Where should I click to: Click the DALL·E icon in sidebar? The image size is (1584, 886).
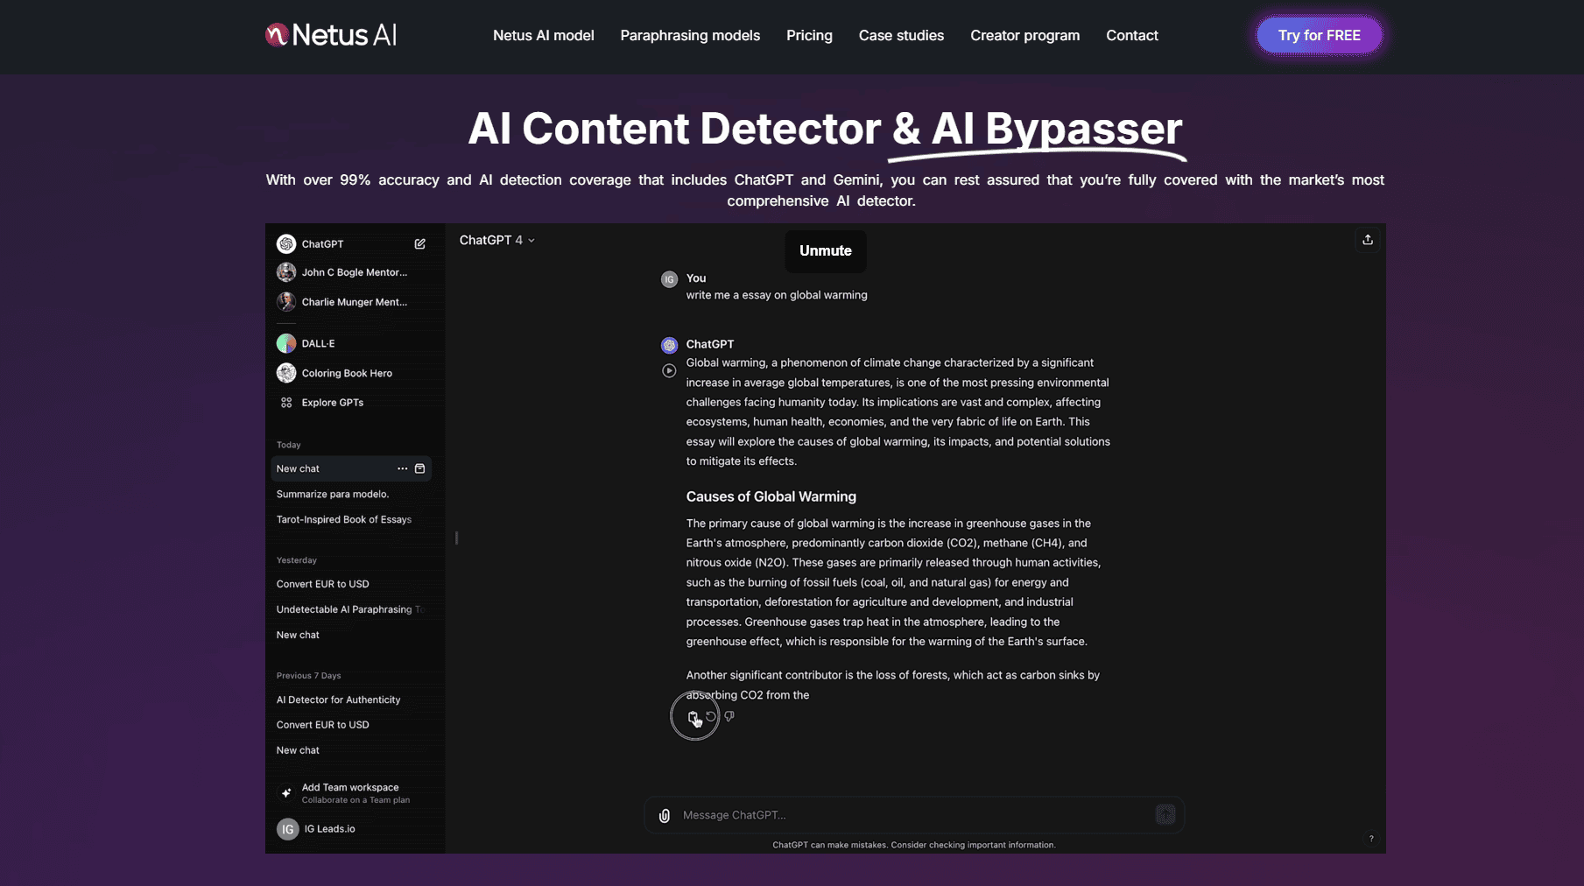point(286,343)
